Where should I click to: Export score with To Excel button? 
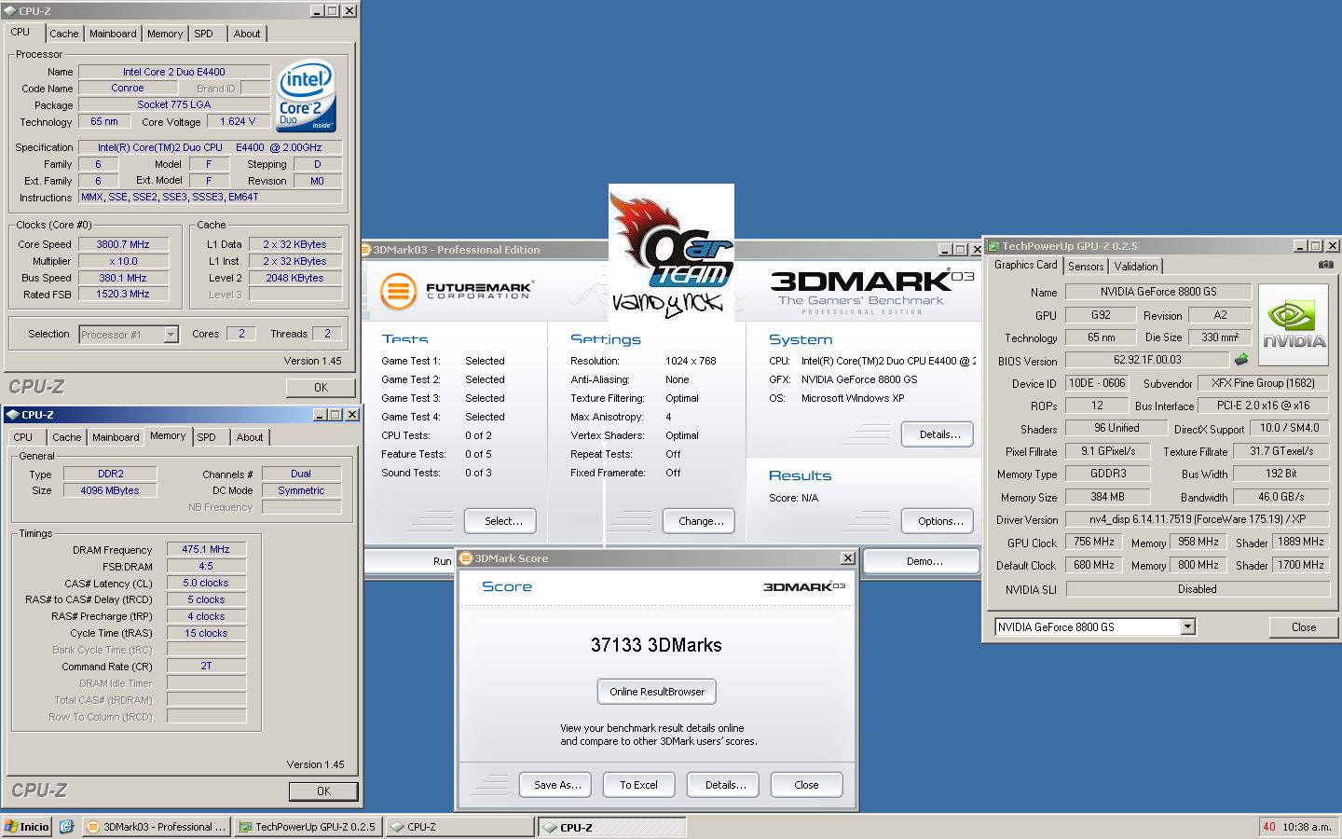[639, 785]
